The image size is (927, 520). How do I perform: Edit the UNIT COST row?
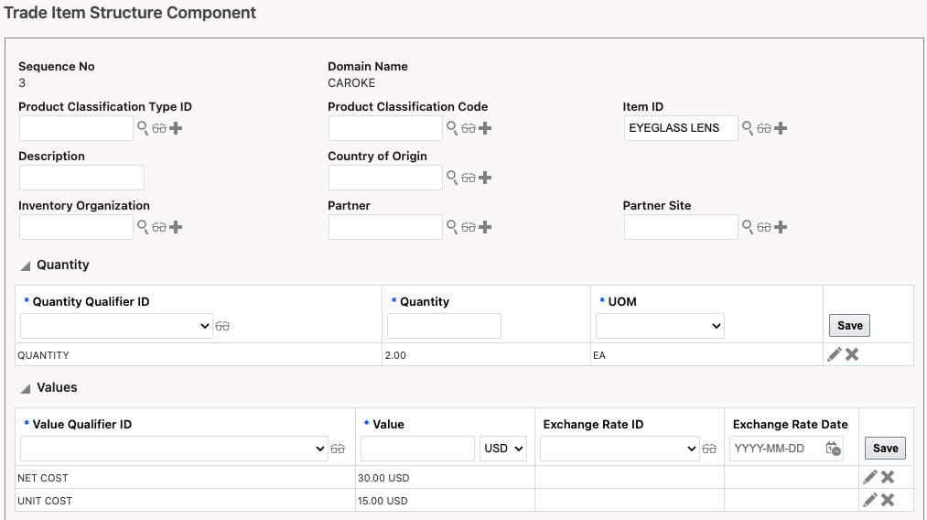[x=869, y=500]
